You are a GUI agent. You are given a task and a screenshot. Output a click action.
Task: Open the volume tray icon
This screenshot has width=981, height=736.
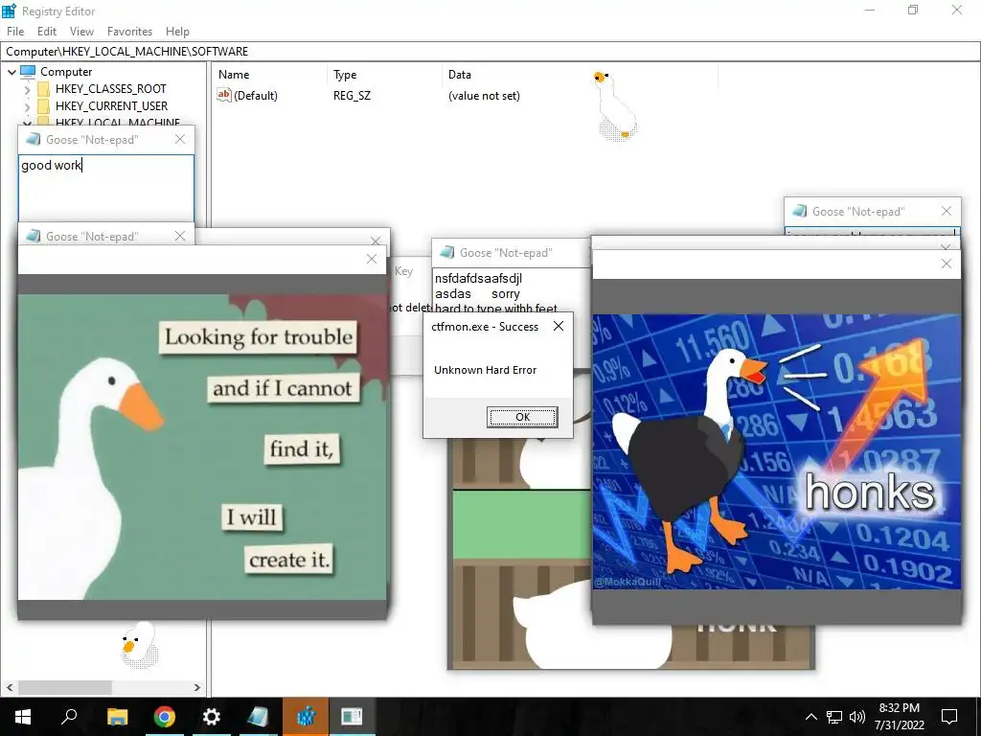(857, 717)
